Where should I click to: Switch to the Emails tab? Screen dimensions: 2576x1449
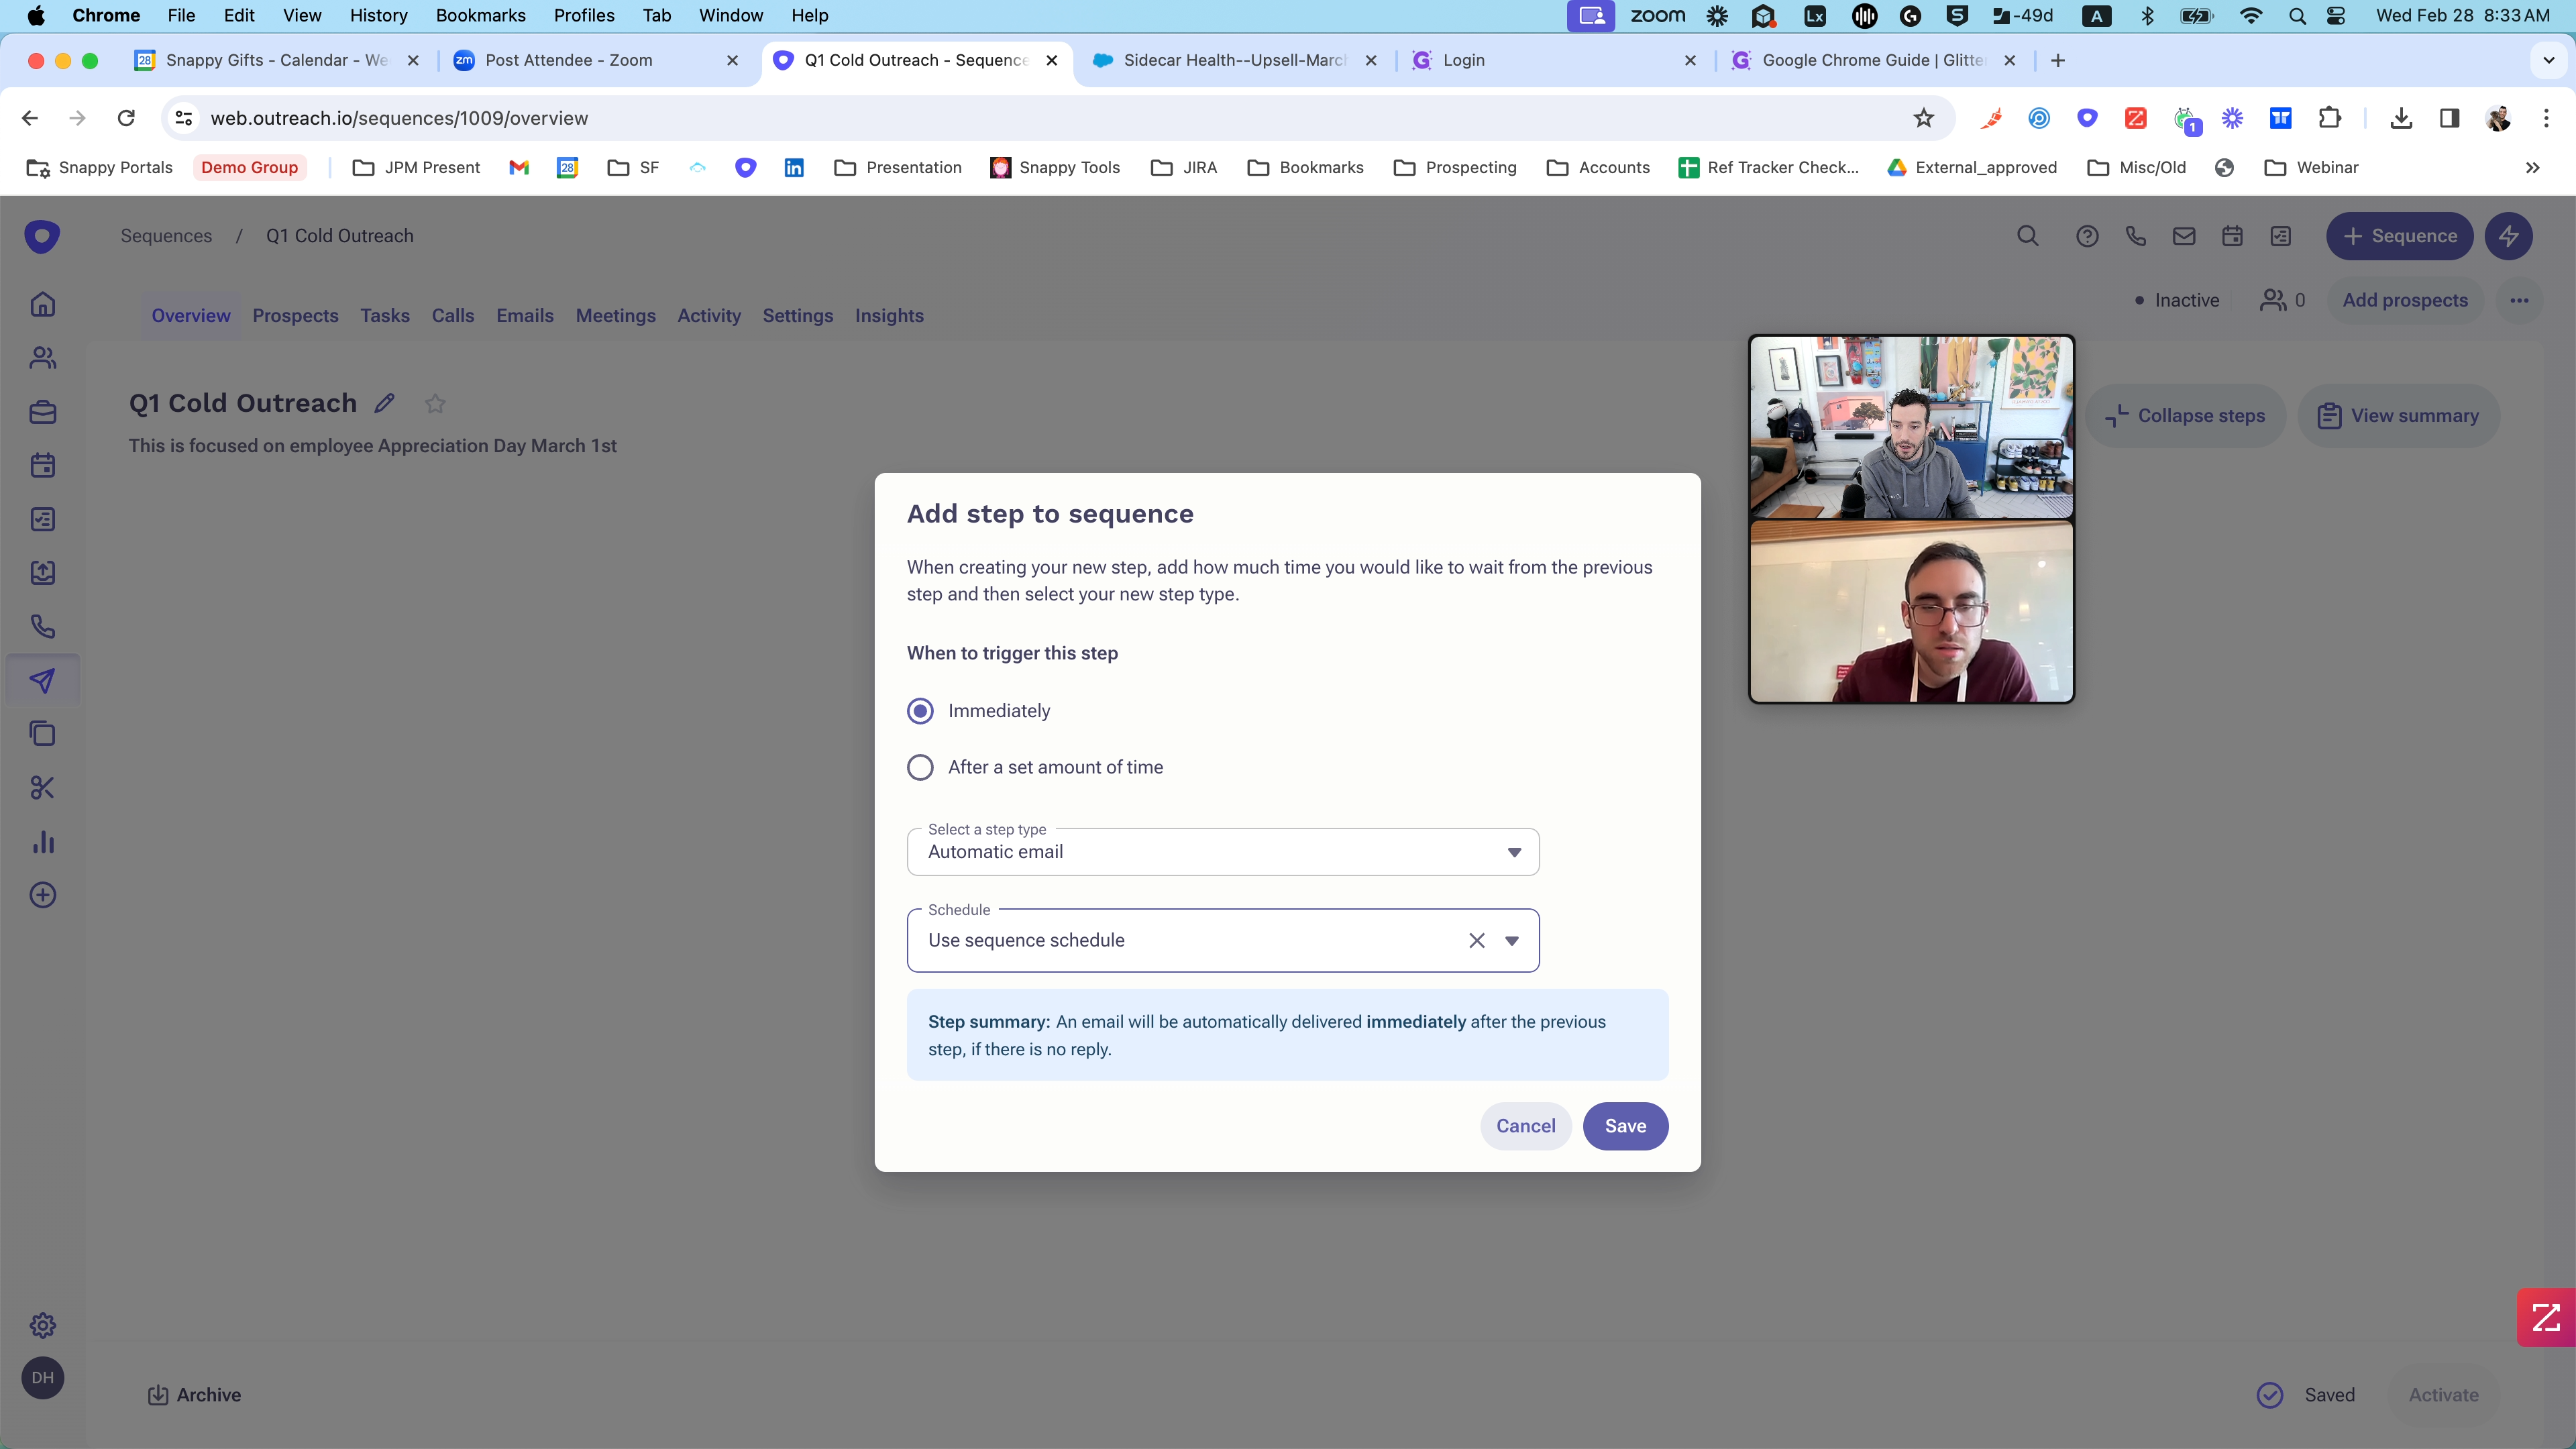[525, 316]
